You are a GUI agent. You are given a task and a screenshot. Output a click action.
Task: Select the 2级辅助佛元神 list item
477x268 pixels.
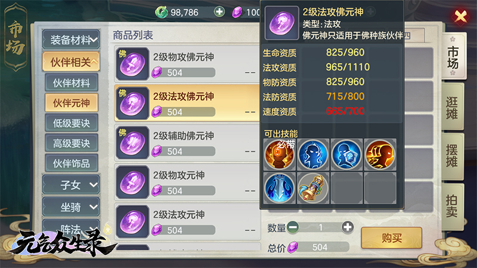point(187,143)
